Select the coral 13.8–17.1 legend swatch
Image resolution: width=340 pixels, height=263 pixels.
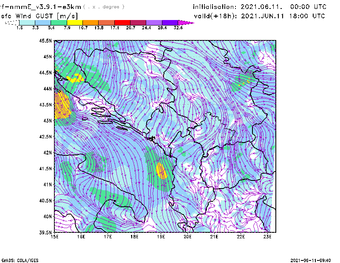[107, 23]
